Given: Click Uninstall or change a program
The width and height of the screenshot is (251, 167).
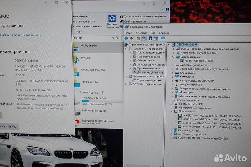Looking at the screenshot, I should [x=145, y=16].
